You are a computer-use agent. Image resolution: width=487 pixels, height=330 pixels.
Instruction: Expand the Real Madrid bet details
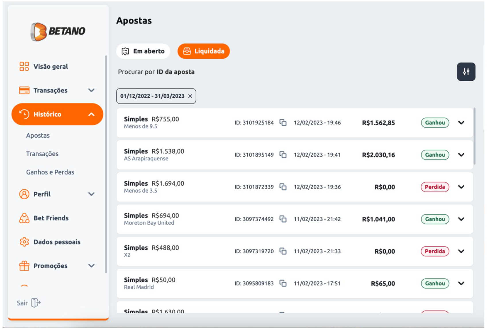pyautogui.click(x=461, y=283)
